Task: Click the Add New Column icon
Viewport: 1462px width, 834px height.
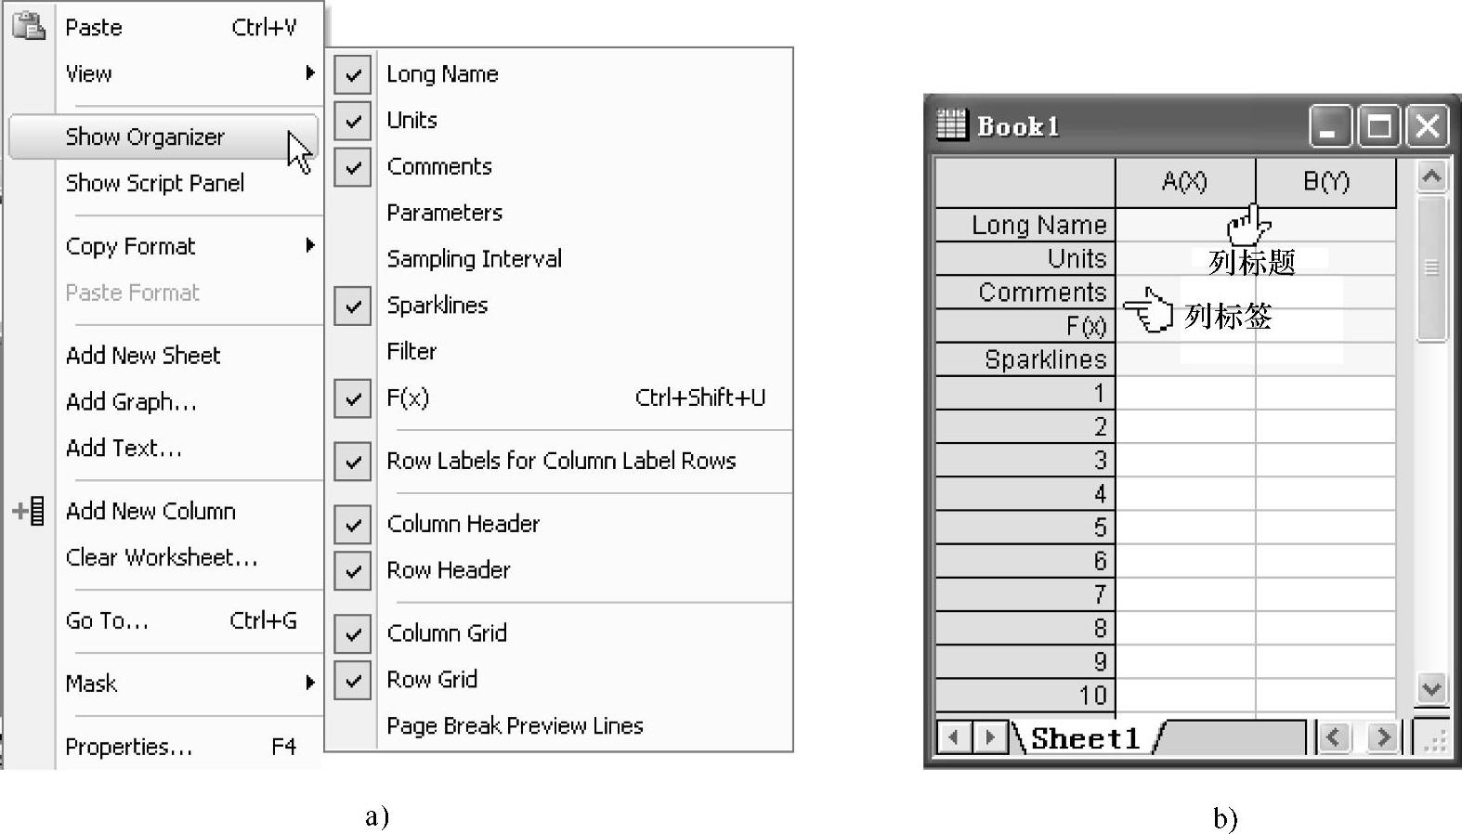Action: click(29, 511)
